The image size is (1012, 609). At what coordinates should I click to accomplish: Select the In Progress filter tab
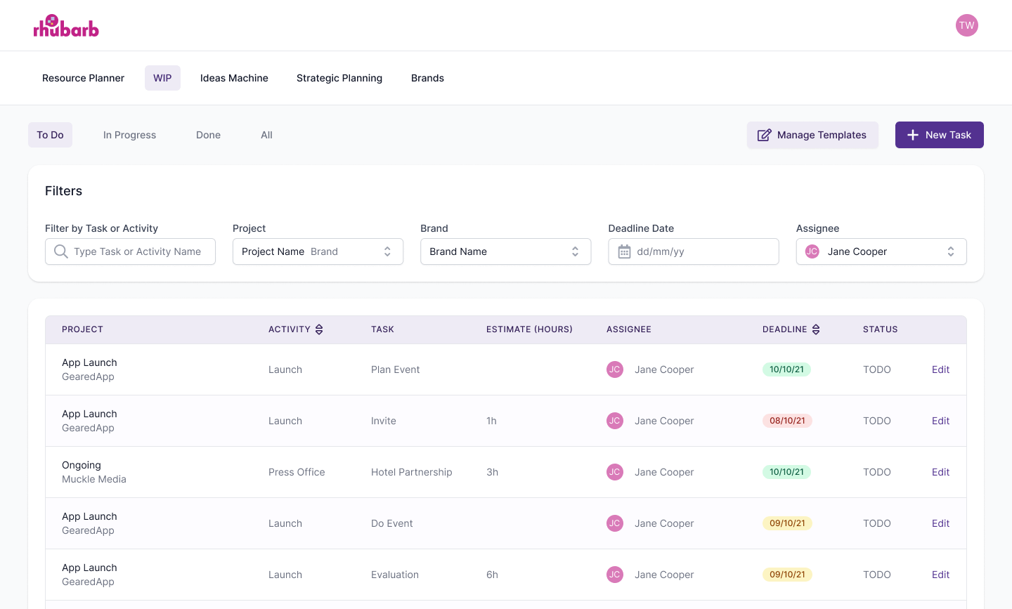tap(129, 135)
